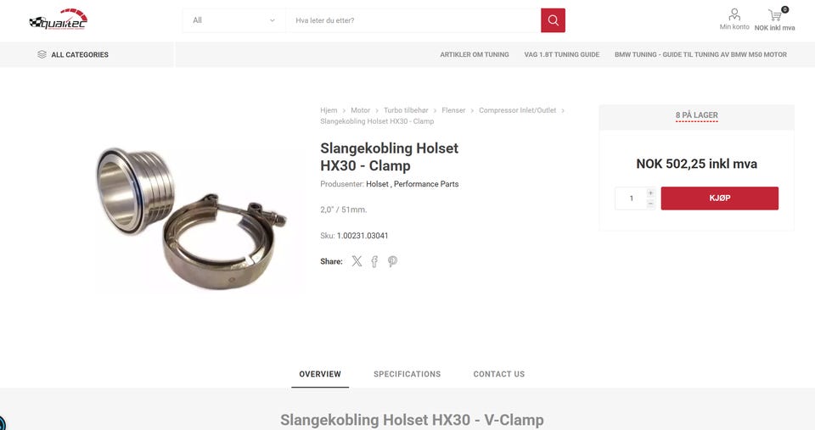The width and height of the screenshot is (815, 430).
Task: Click the red KJØP buy button
Action: click(x=720, y=198)
